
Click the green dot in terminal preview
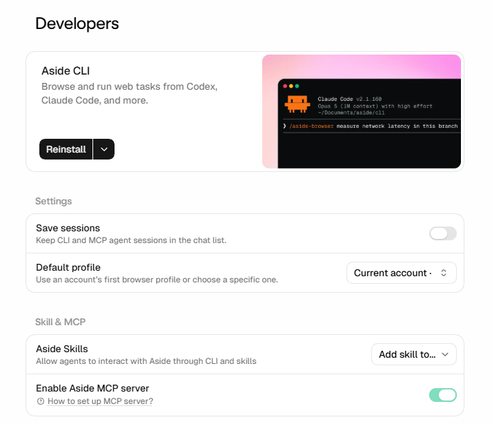tap(297, 86)
